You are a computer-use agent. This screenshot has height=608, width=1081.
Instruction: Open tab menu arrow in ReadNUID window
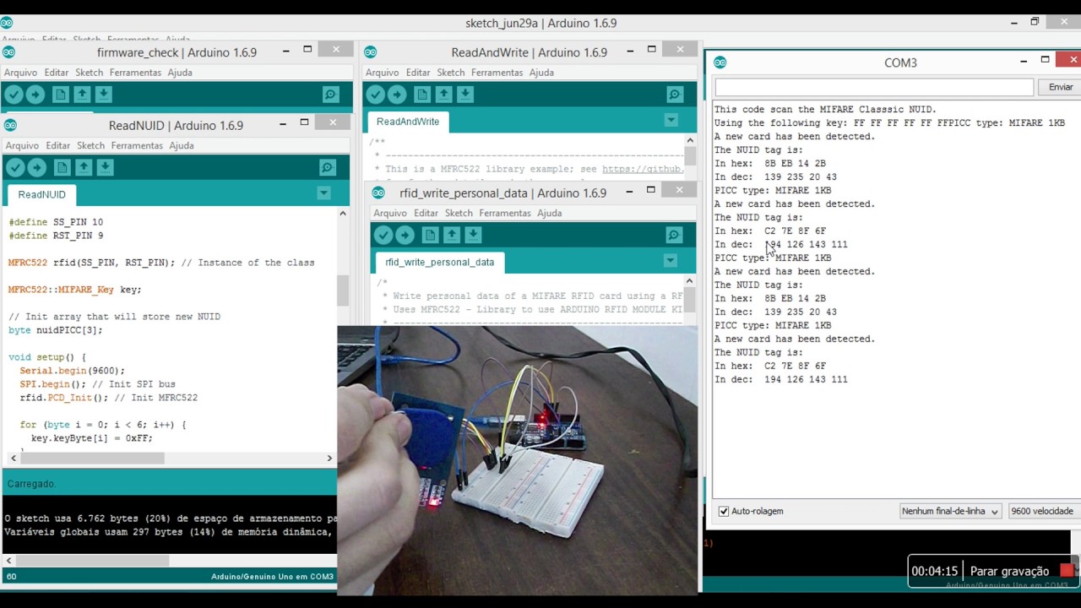323,193
